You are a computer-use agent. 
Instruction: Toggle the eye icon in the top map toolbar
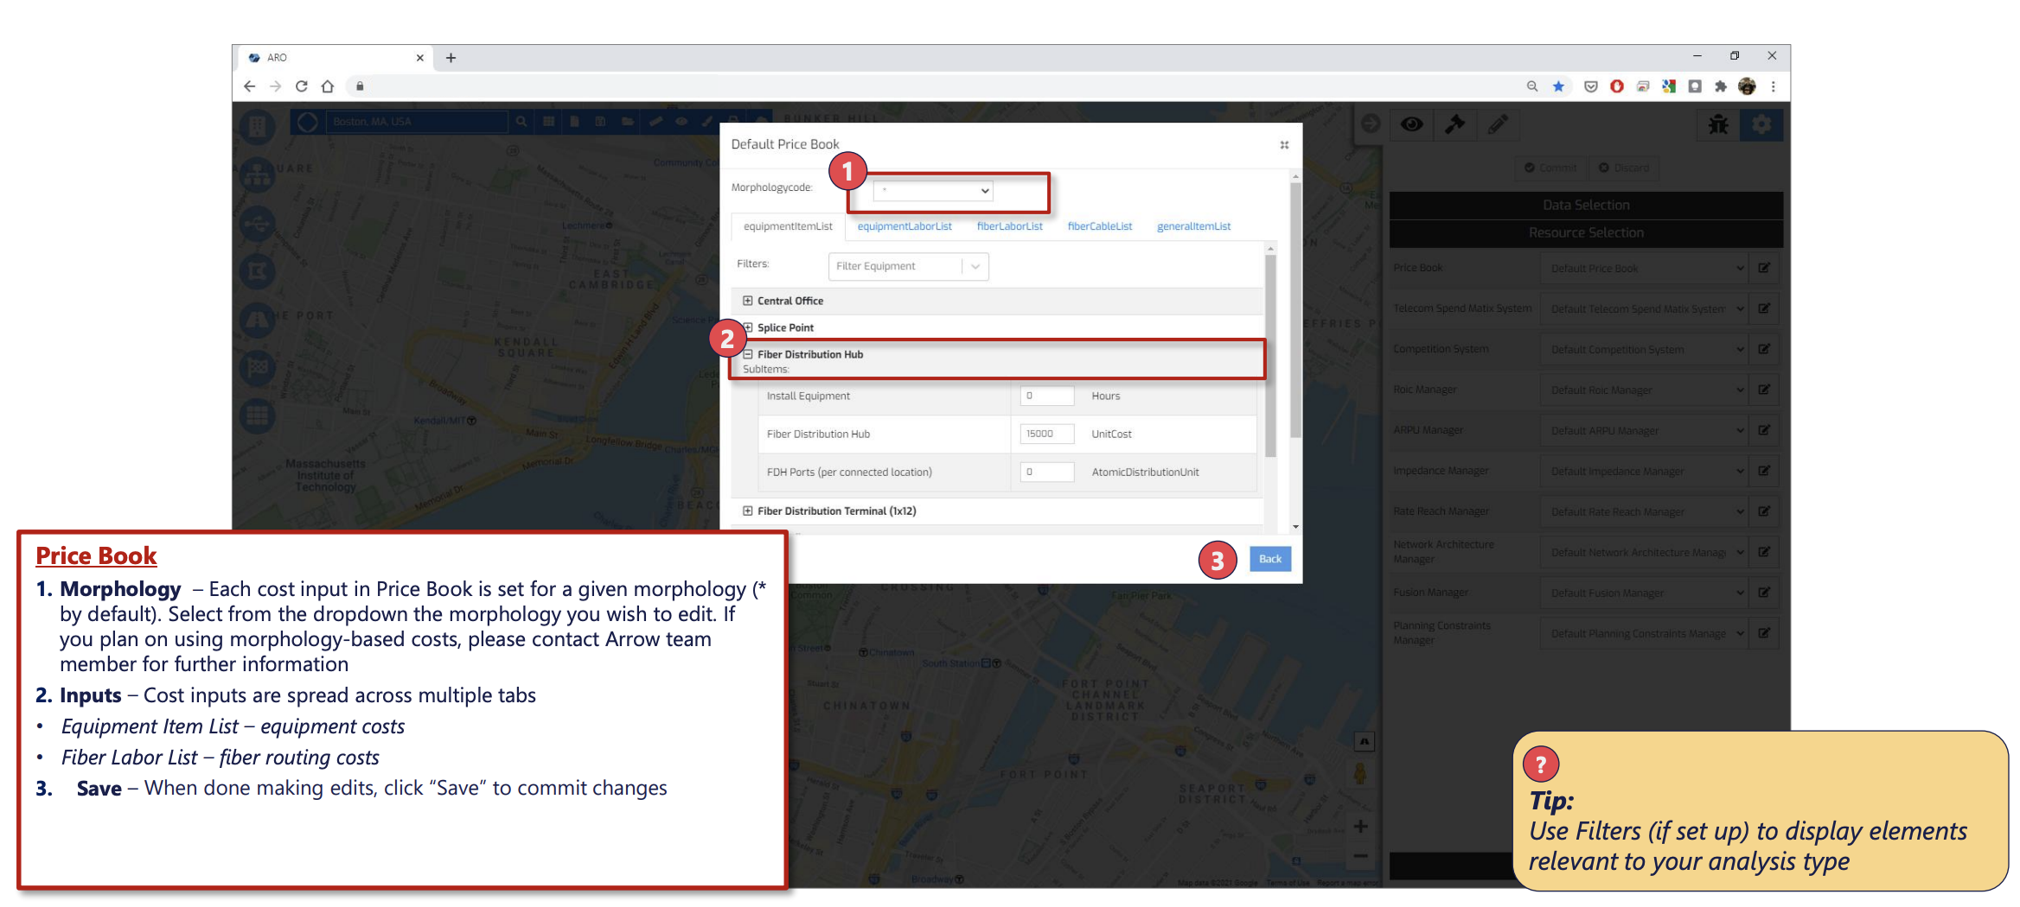[x=681, y=122]
